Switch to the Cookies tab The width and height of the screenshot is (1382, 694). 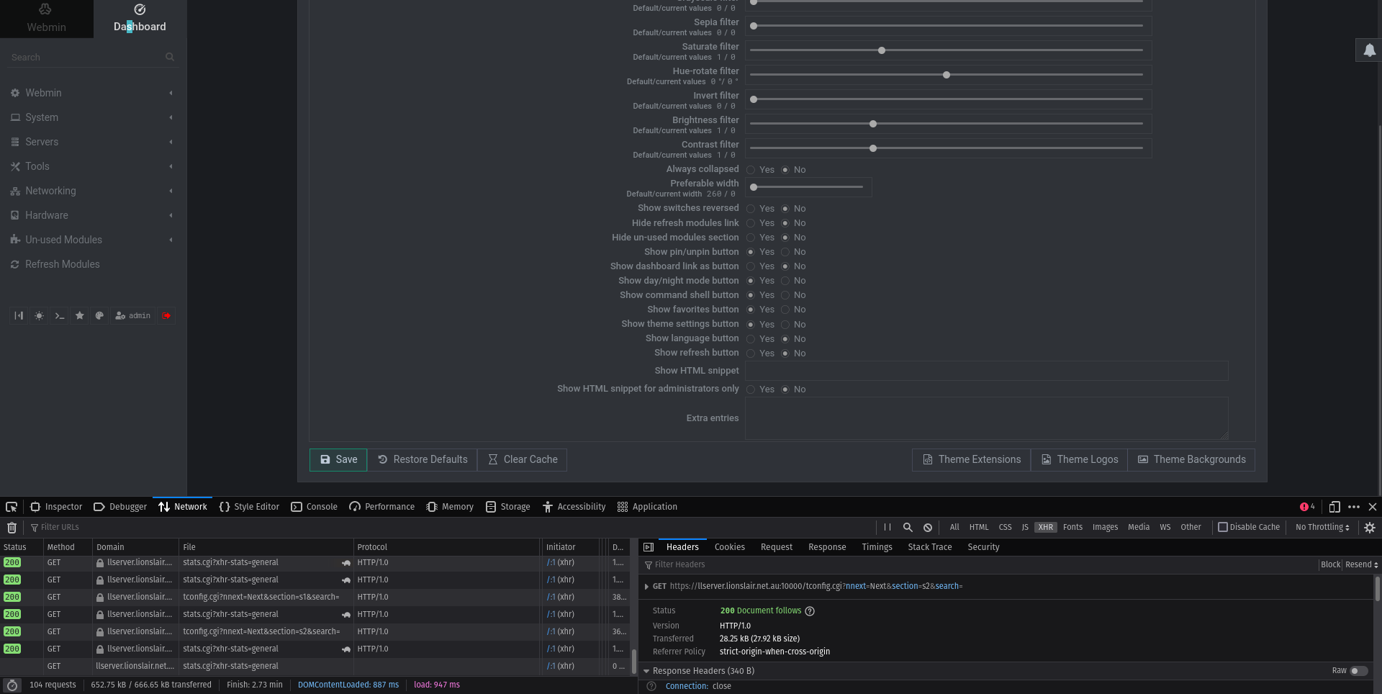coord(729,547)
